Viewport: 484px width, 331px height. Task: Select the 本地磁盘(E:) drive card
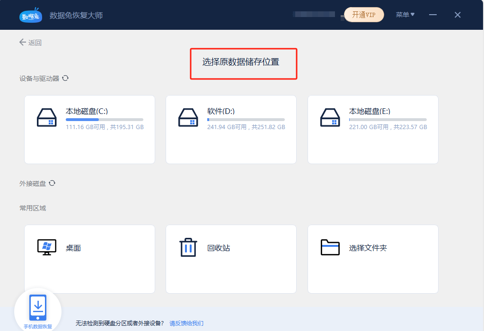[373, 130]
